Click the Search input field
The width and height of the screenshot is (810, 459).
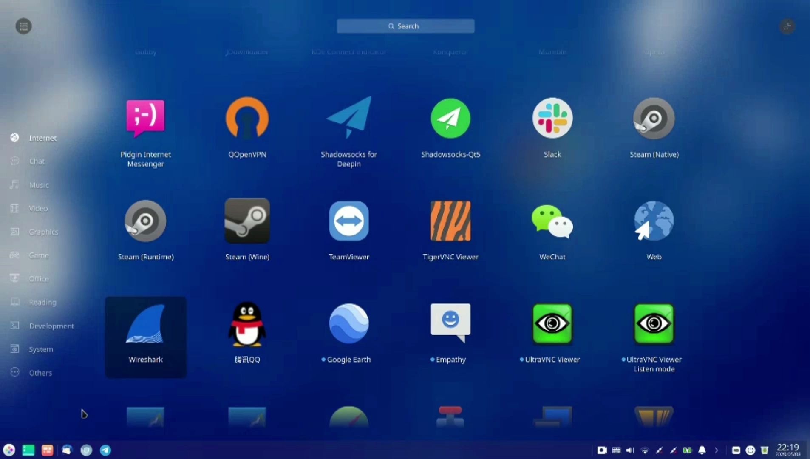pyautogui.click(x=405, y=26)
